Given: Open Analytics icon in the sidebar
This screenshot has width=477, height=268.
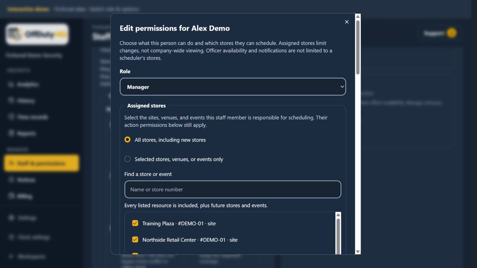Looking at the screenshot, I should pos(11,84).
